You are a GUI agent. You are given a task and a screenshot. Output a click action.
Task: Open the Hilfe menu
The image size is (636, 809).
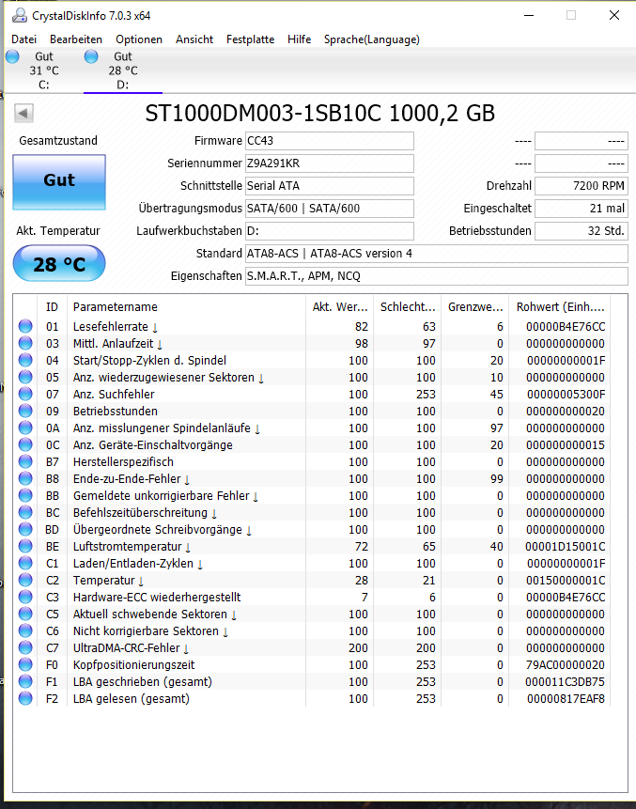[299, 39]
